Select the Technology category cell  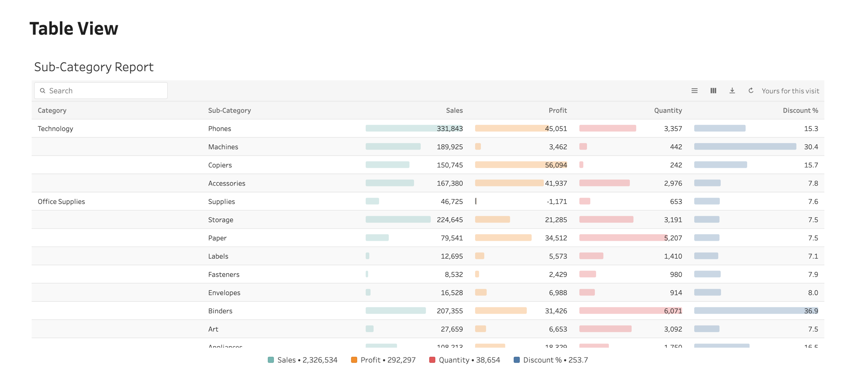coord(55,129)
